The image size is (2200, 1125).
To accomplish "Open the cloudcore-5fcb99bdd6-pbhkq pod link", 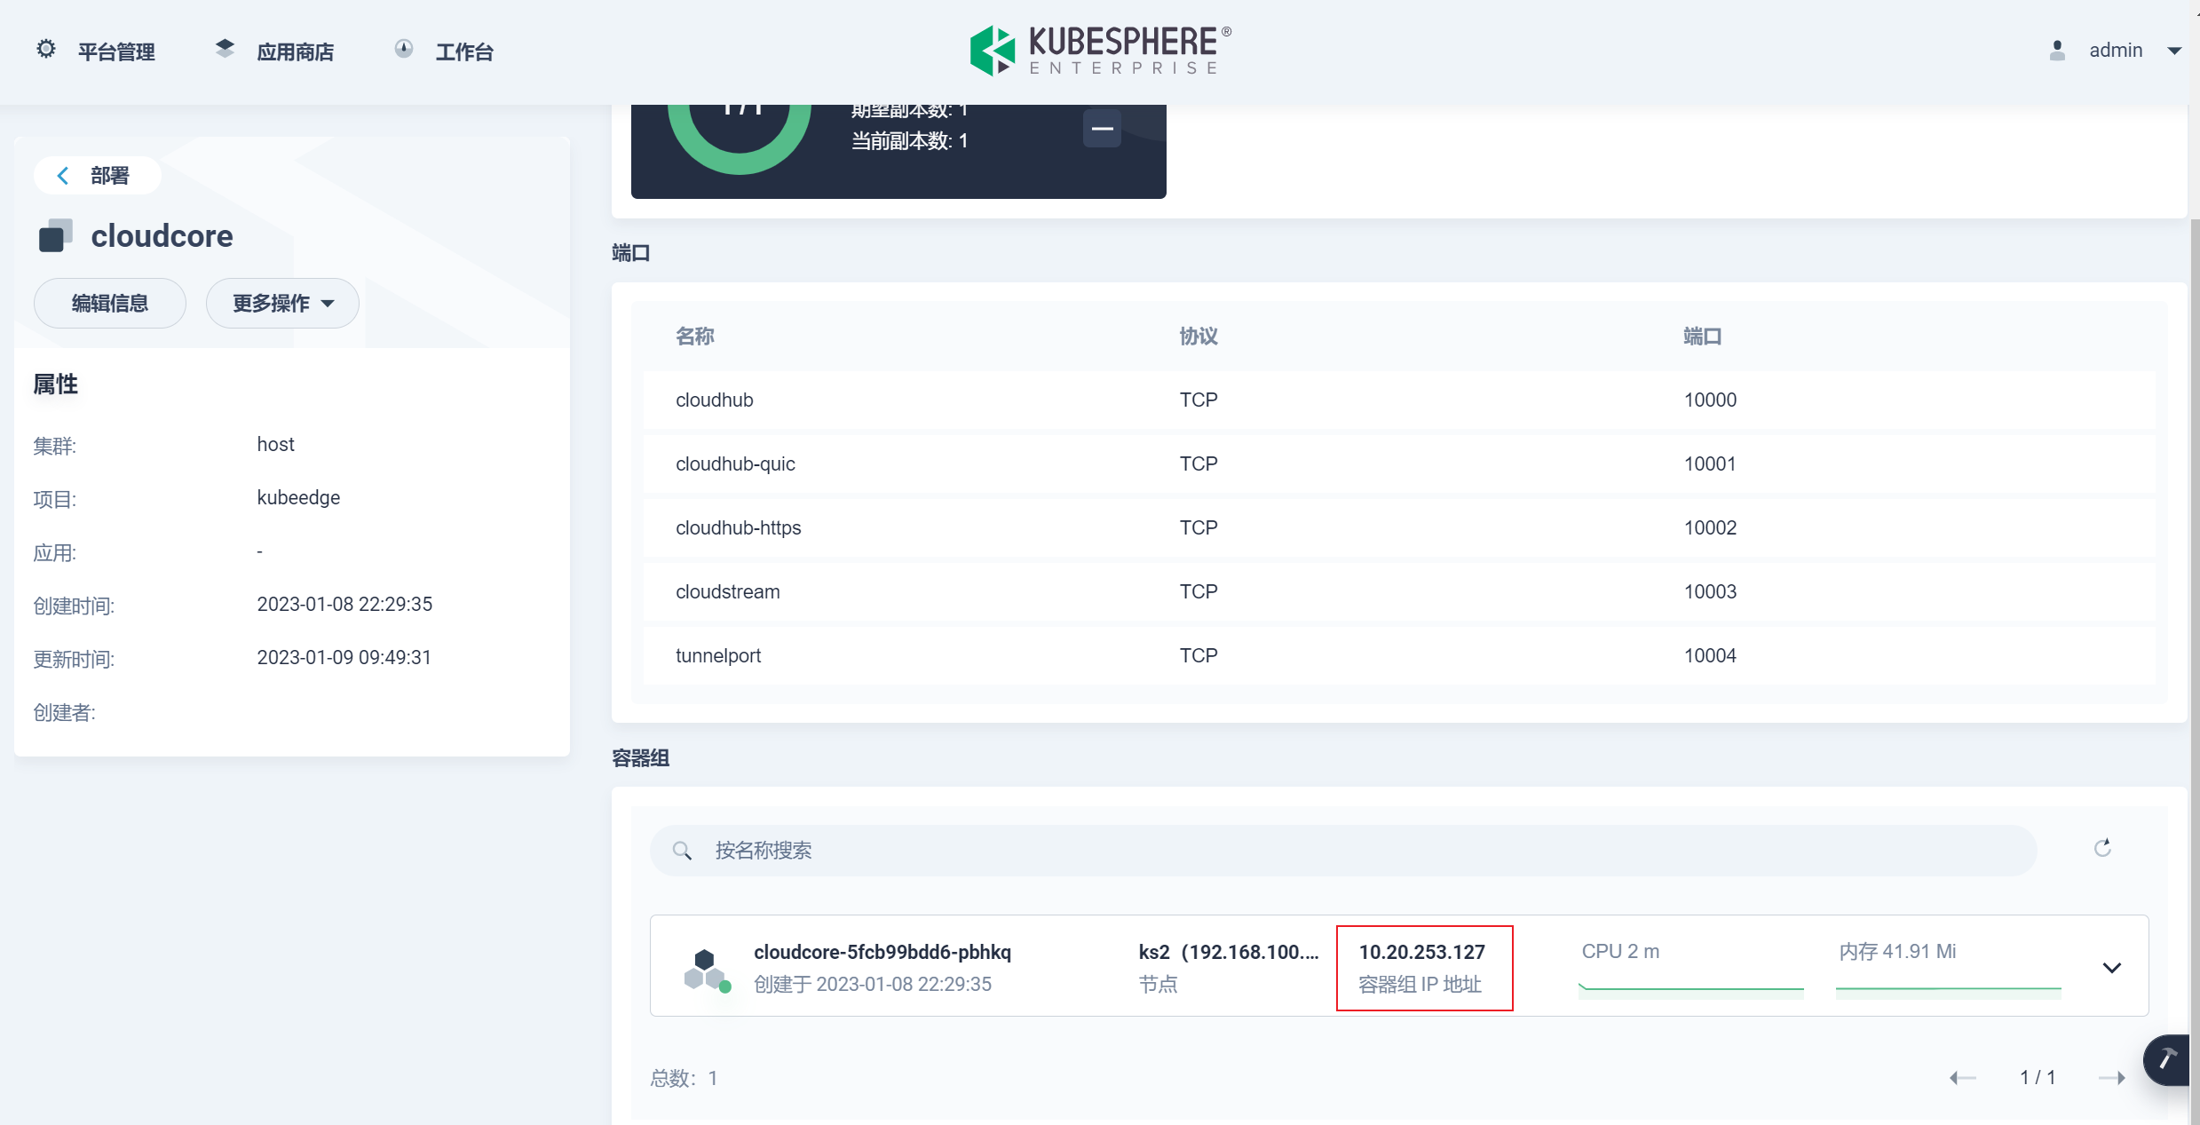I will [882, 952].
